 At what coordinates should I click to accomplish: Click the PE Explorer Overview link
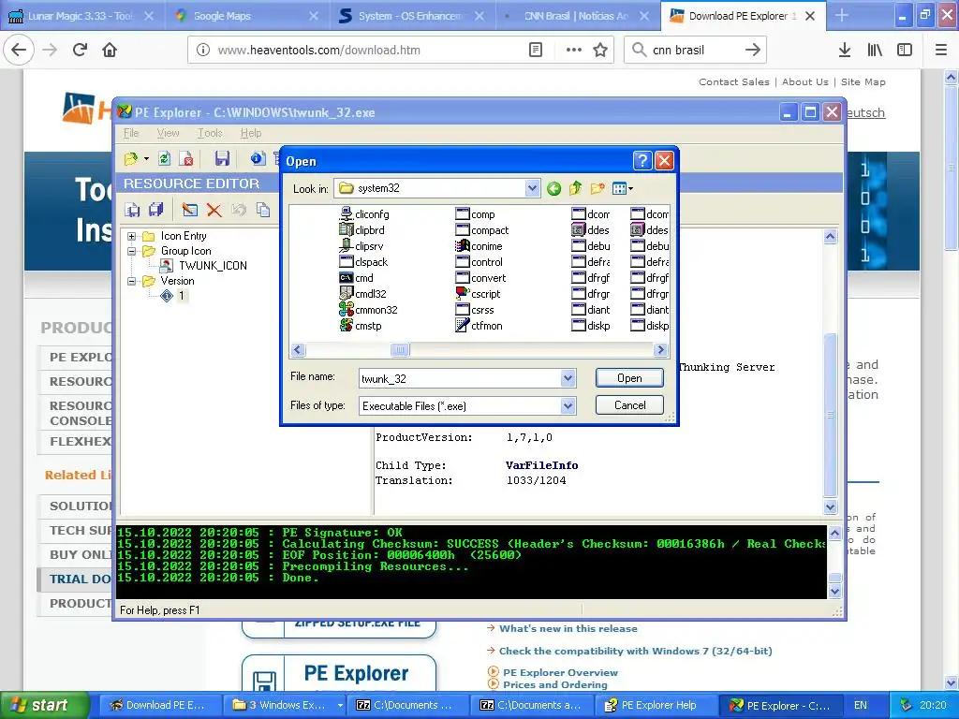pyautogui.click(x=560, y=672)
